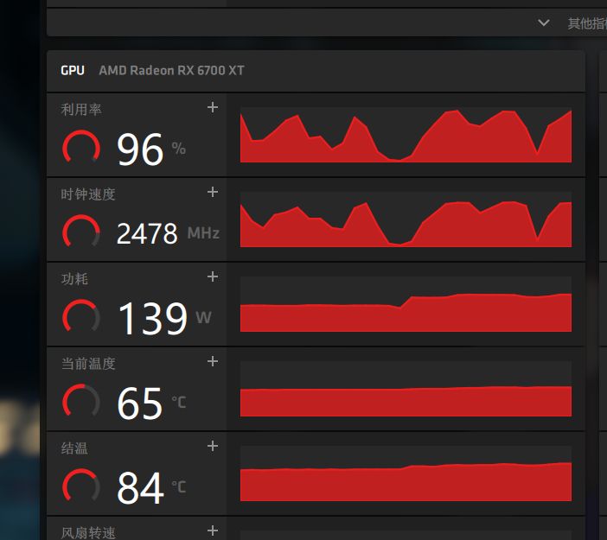Collapse the 其他指标 chevron dropdown
This screenshot has width=607, height=540.
pyautogui.click(x=544, y=22)
